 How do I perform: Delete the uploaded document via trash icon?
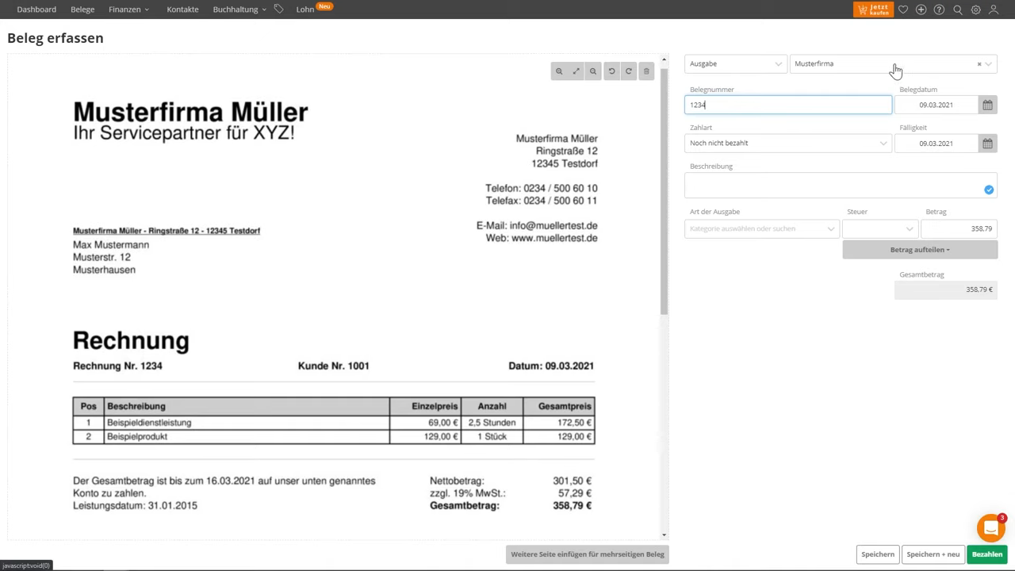coord(645,71)
